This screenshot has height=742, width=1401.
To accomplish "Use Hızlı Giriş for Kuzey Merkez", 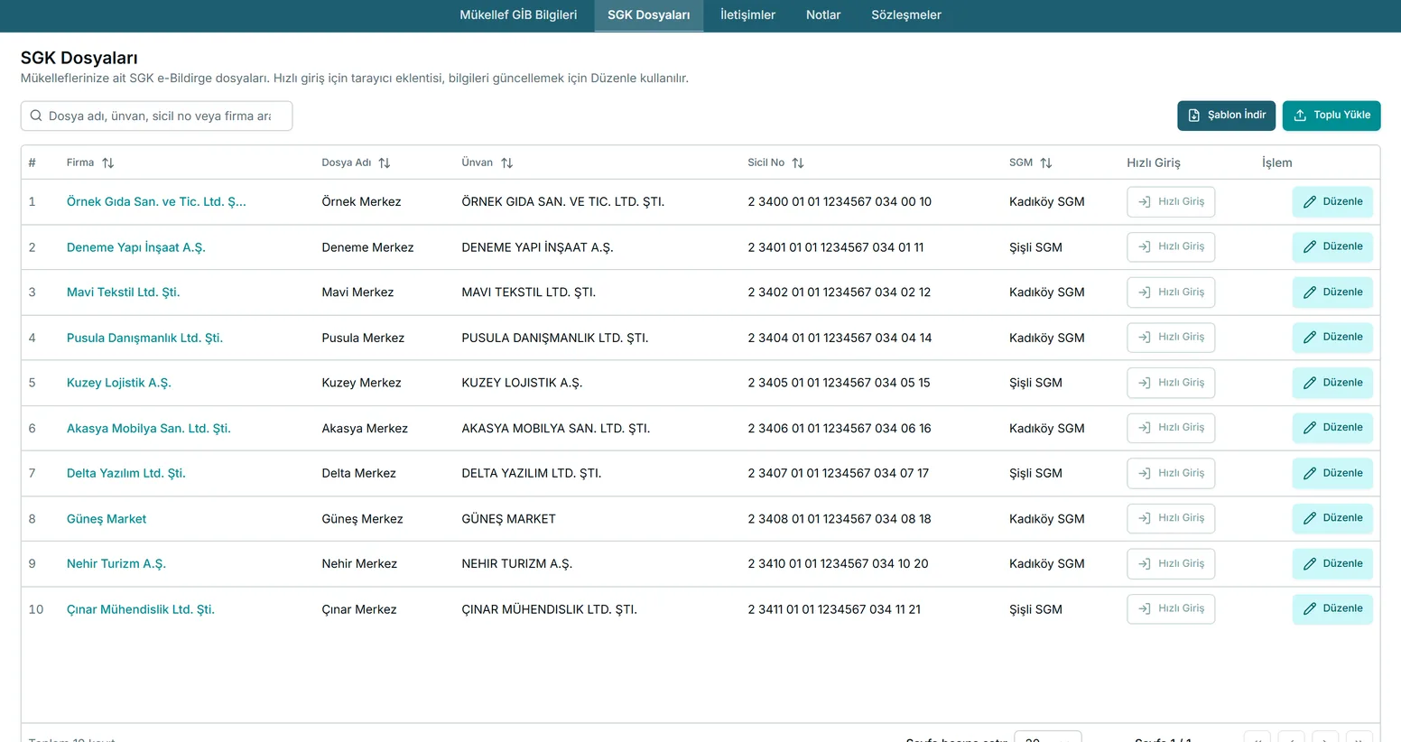I will 1171,383.
